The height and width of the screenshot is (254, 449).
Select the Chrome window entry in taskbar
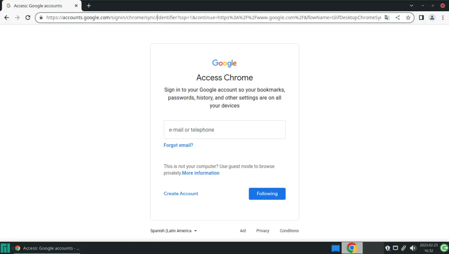(47, 248)
